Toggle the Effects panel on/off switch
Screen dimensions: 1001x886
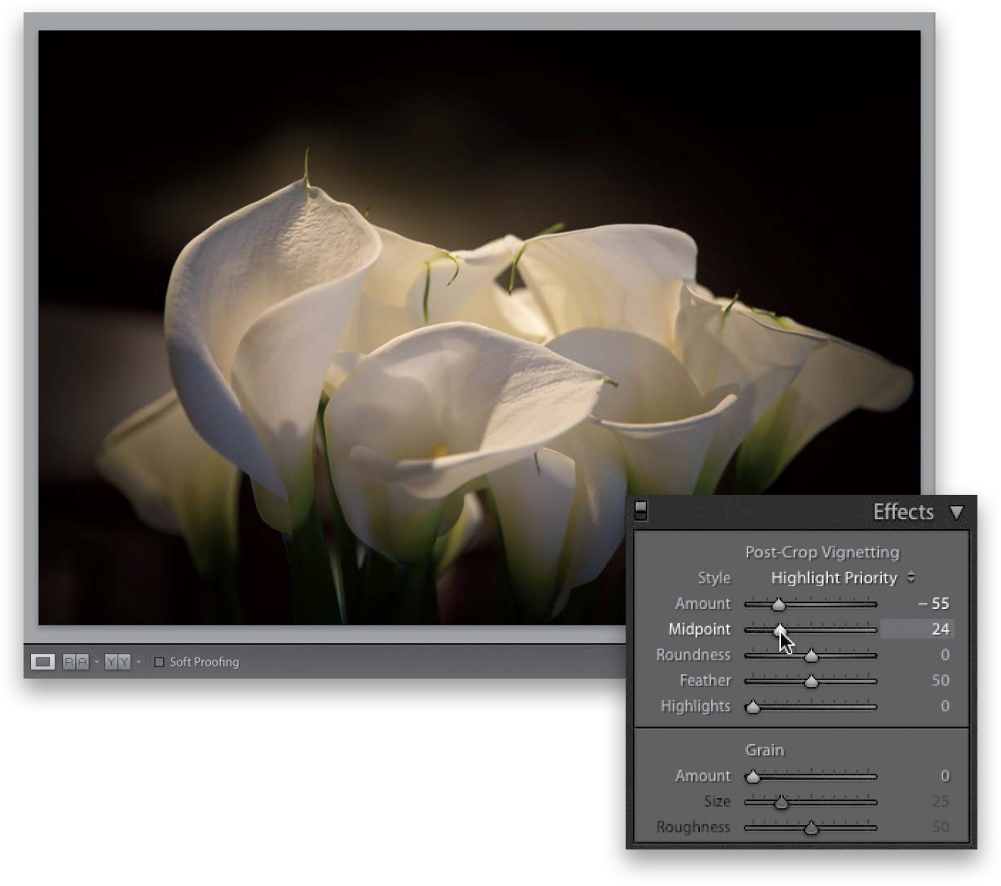(641, 511)
